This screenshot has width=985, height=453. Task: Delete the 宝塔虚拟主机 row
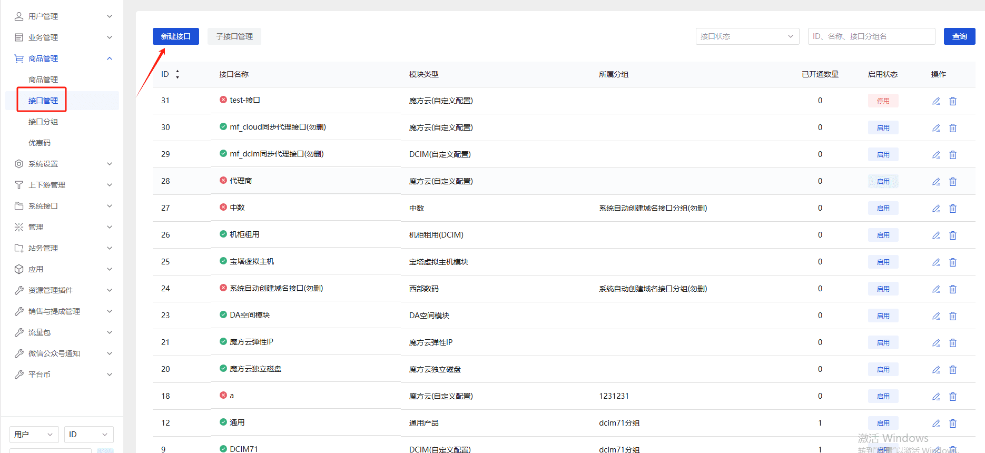(953, 262)
